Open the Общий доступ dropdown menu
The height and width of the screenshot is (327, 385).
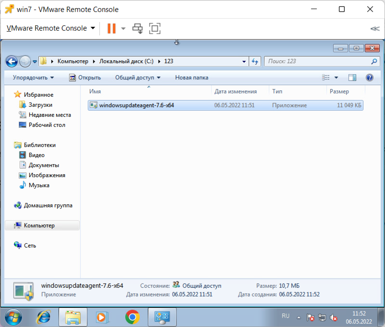tap(138, 78)
